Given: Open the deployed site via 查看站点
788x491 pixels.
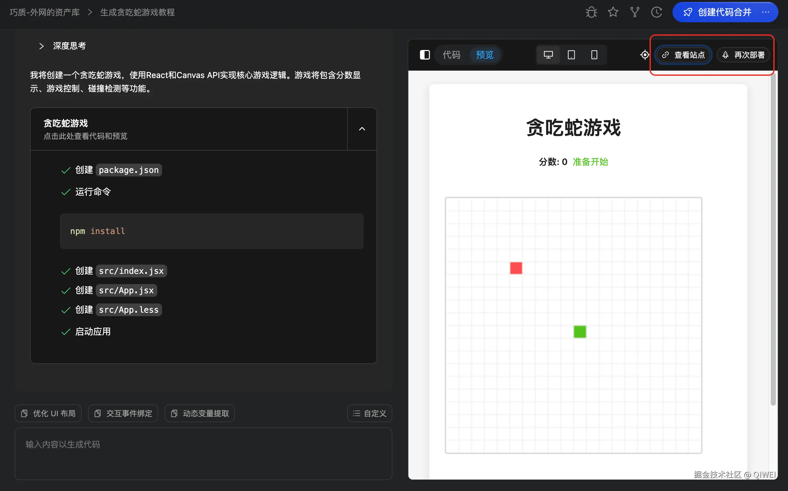Looking at the screenshot, I should (x=683, y=55).
